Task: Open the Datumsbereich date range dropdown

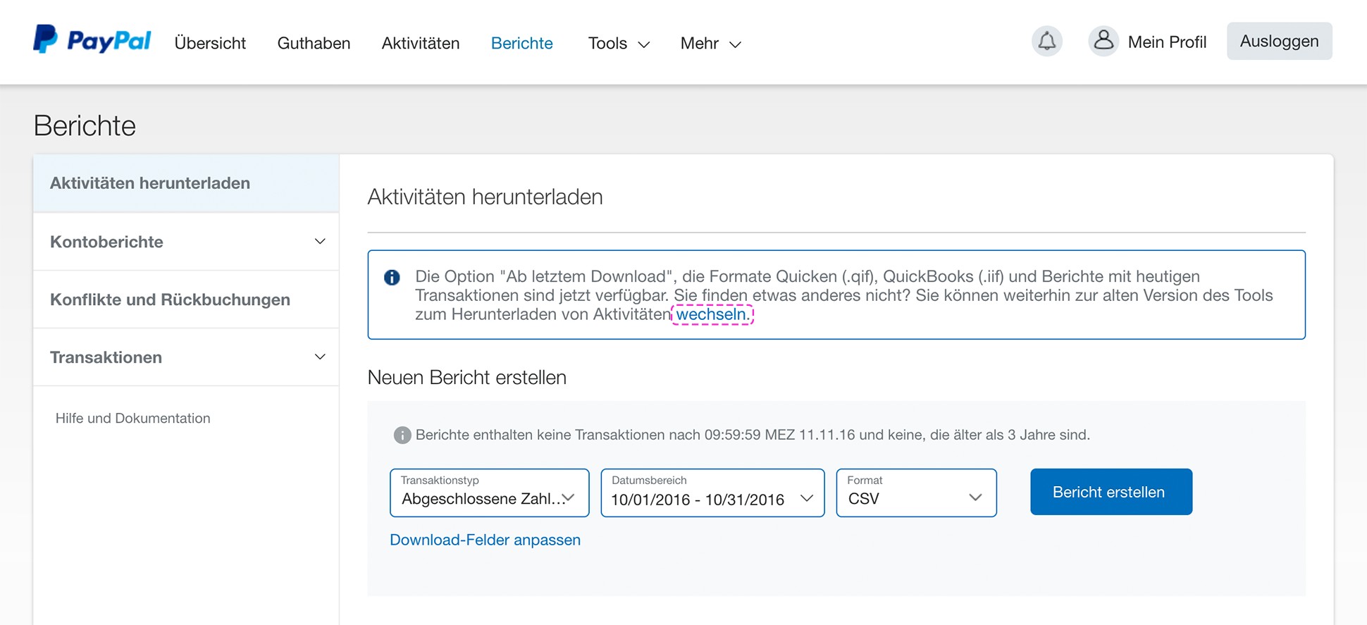Action: [712, 493]
